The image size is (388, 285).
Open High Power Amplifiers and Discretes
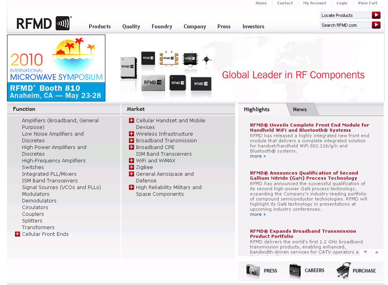coord(54,151)
